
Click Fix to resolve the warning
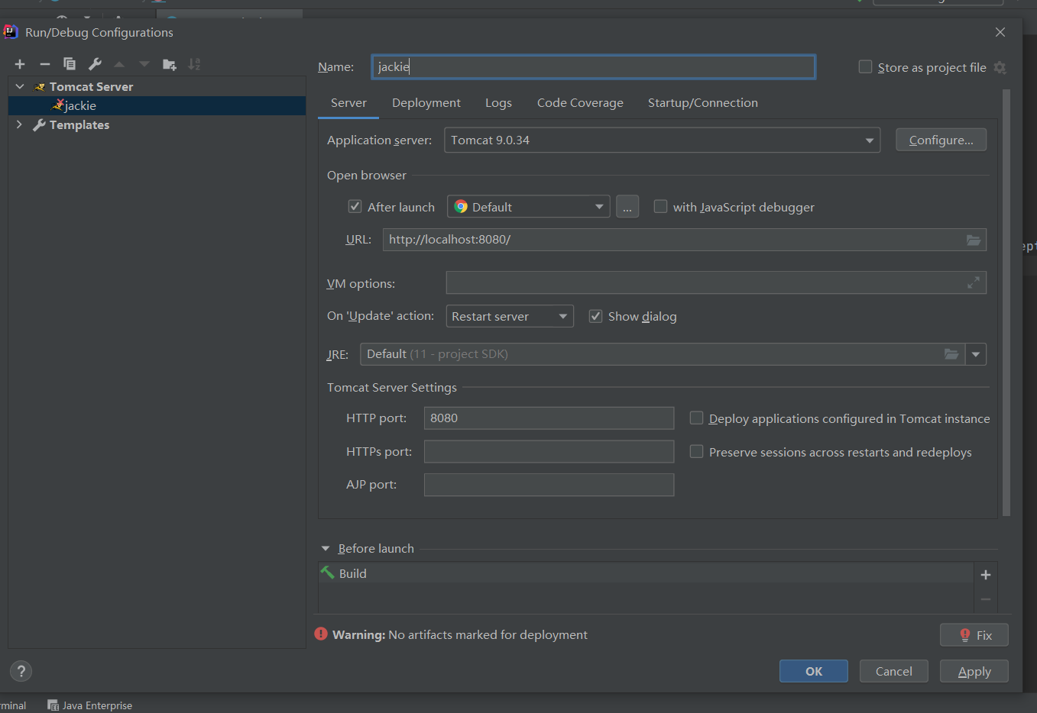point(974,635)
